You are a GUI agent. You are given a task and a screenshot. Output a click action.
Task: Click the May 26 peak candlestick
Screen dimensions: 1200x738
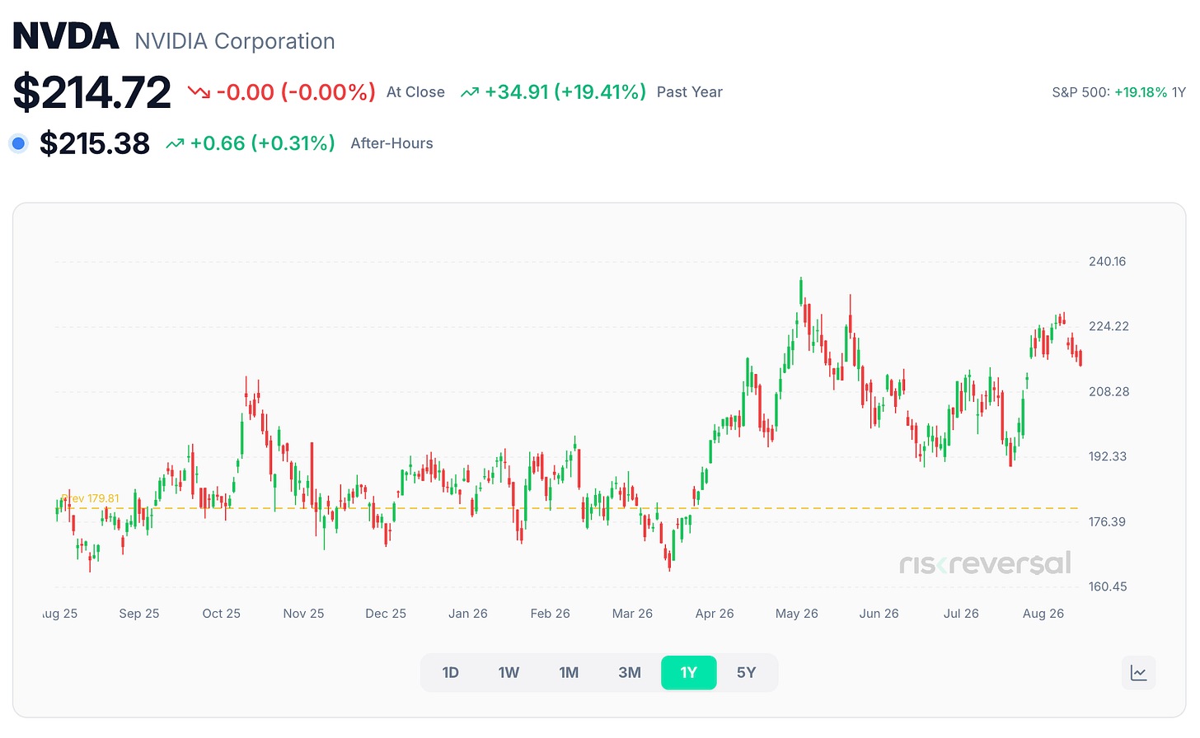[x=801, y=292]
